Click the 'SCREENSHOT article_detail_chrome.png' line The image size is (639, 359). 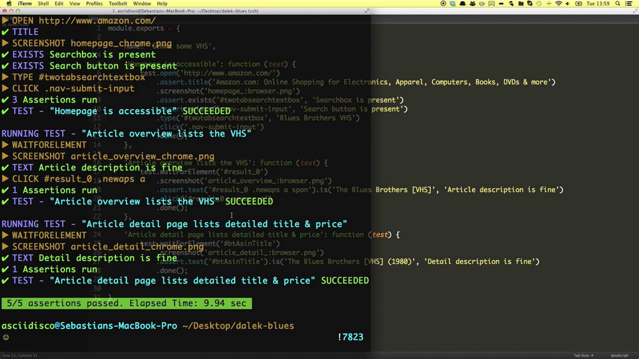103,247
